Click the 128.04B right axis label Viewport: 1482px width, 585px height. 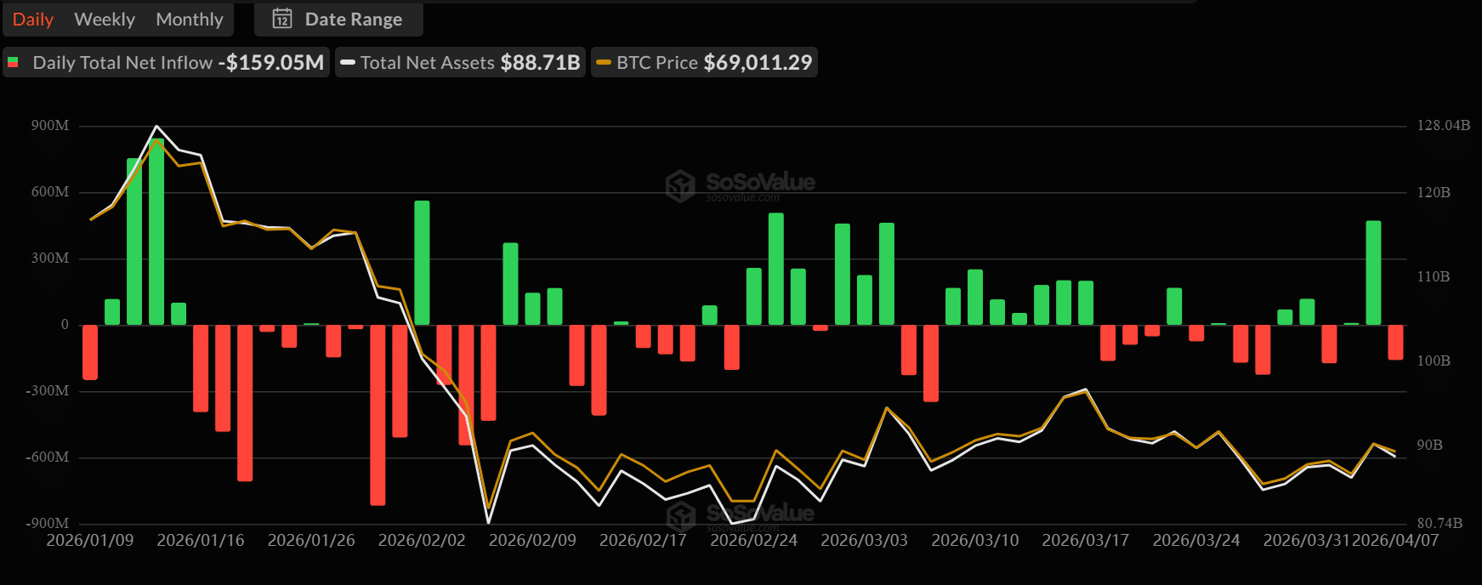coord(1443,125)
